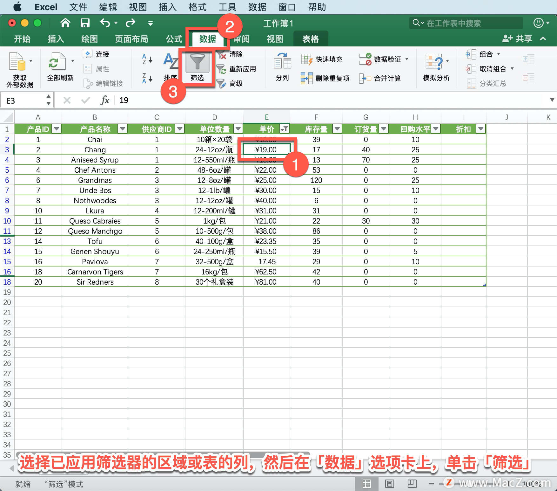
Task: Click the Refresh All icon
Action: 57,61
